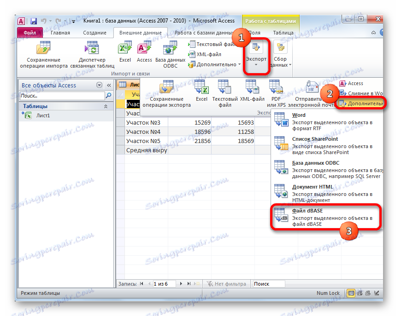This screenshot has width=407, height=316.
Task: Open Saved import operations
Action: pyautogui.click(x=44, y=55)
